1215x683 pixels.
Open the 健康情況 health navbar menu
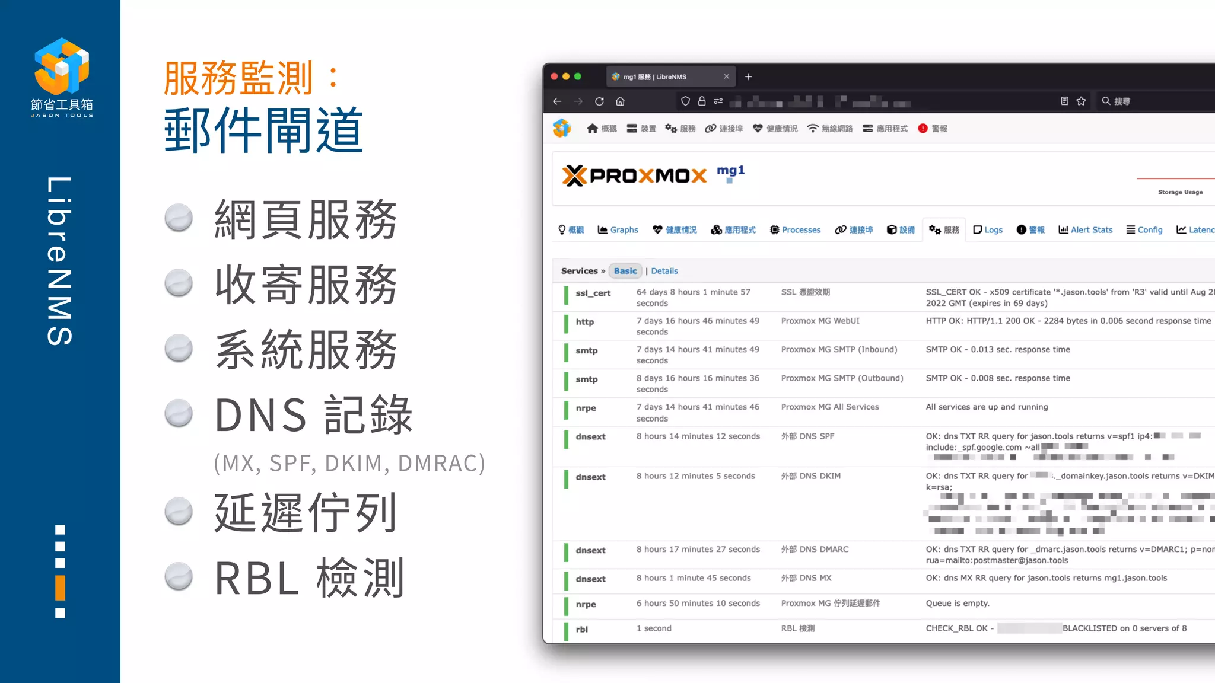775,129
